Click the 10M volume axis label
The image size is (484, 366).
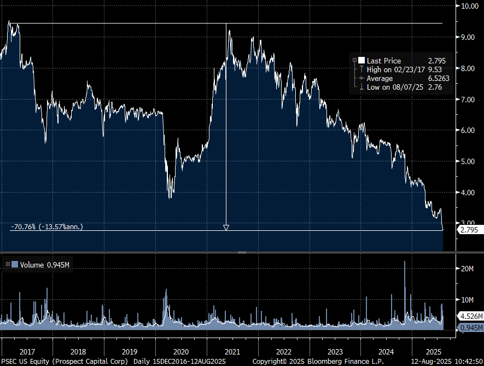coord(467,300)
